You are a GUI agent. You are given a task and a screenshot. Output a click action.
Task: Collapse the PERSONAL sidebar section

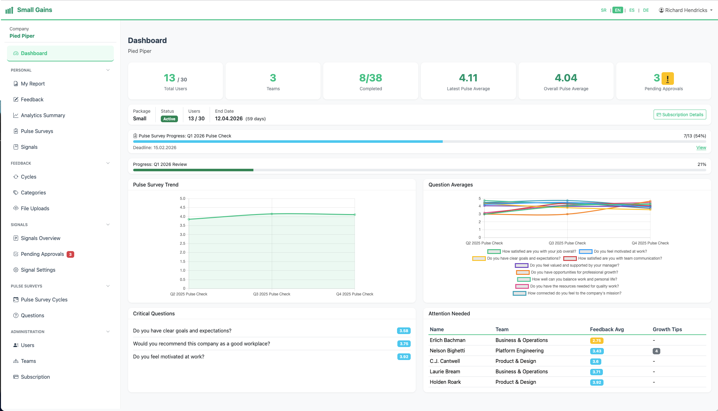point(108,70)
